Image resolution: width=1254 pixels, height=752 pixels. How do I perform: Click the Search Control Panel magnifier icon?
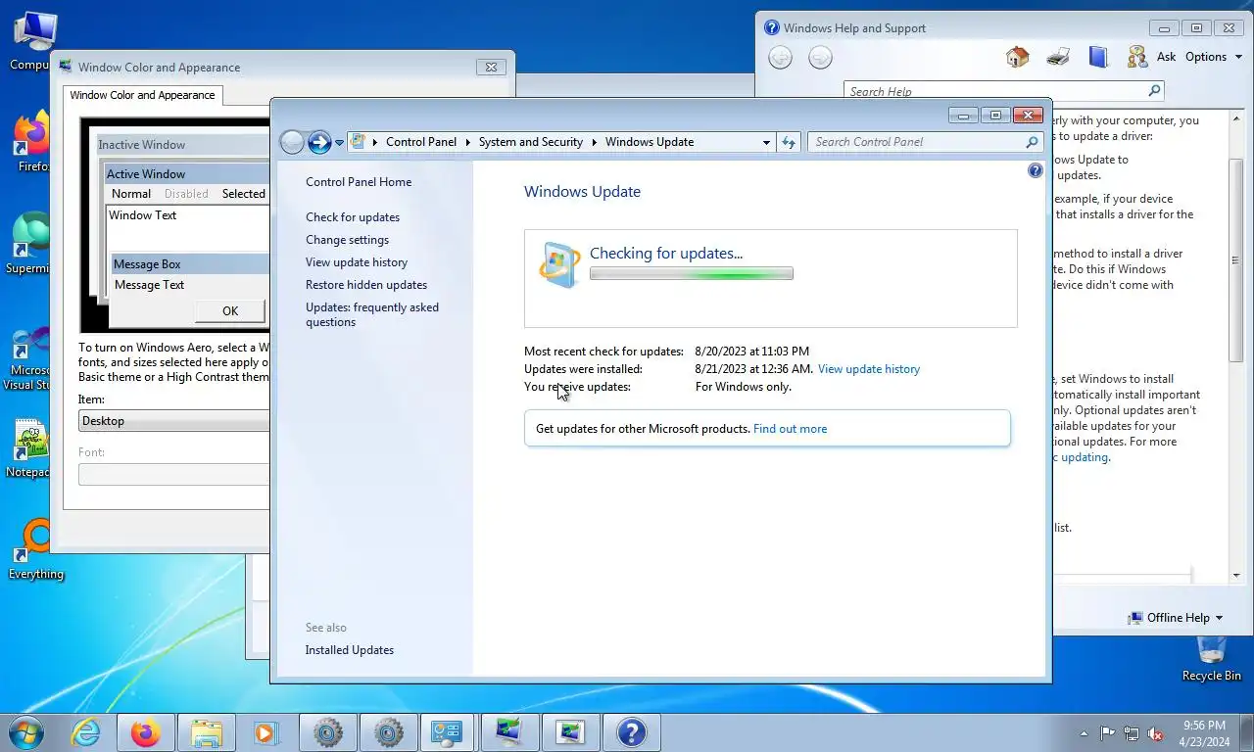[x=1032, y=142]
